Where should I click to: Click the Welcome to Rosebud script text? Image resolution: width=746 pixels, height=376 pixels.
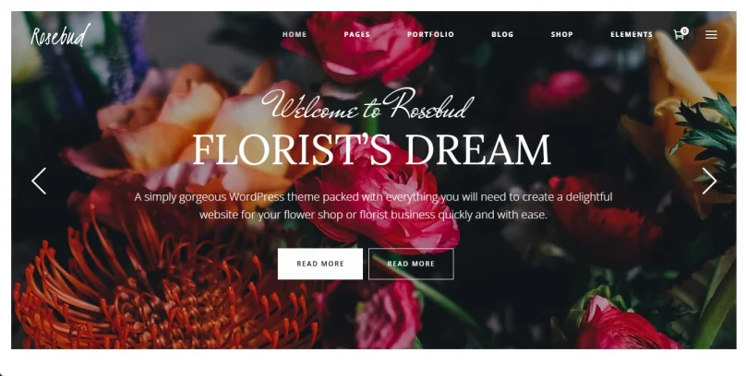tap(367, 104)
